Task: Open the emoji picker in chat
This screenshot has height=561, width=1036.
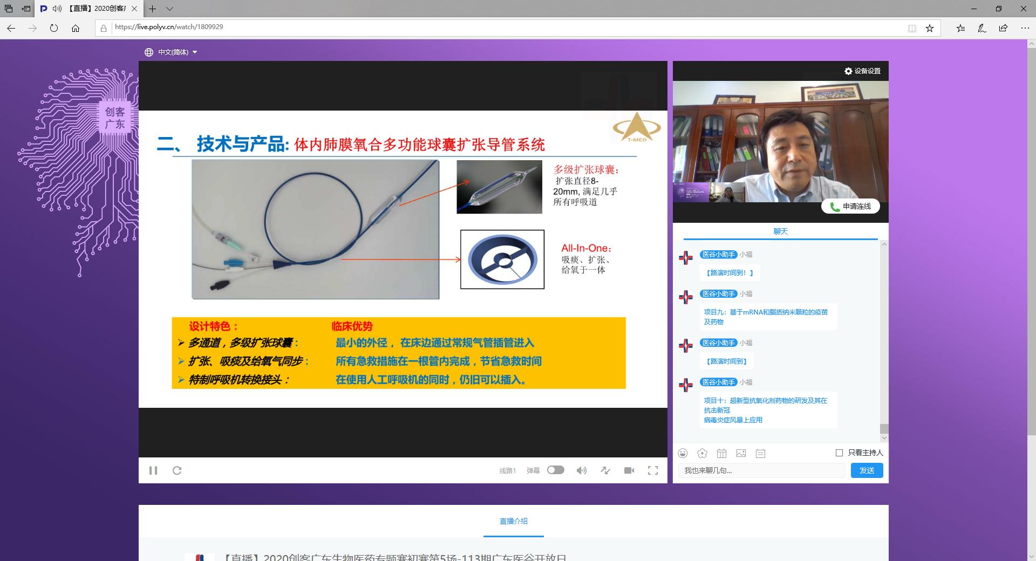Action: 683,453
